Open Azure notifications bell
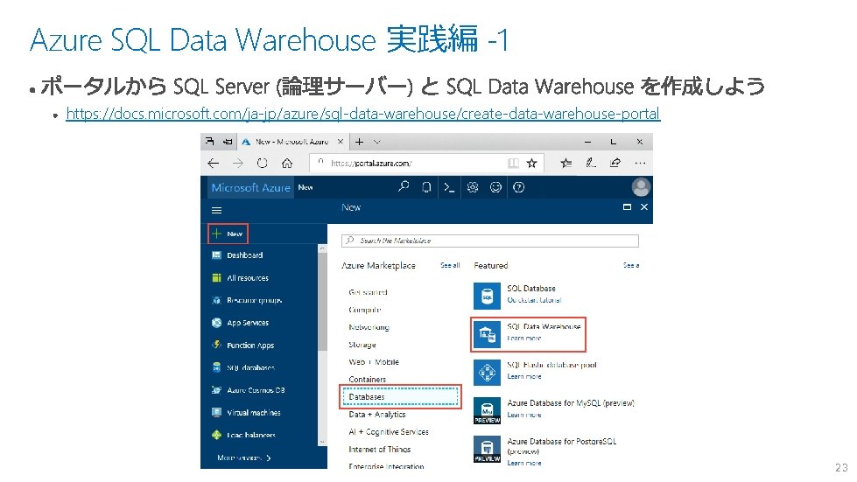The height and width of the screenshot is (482, 857). point(426,187)
